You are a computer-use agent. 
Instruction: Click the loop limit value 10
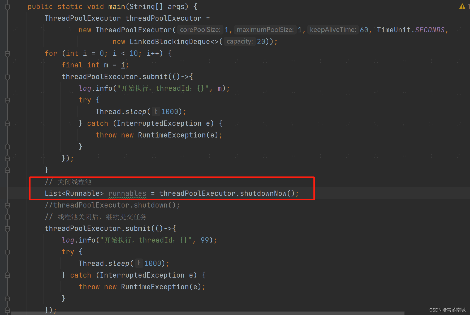(x=133, y=53)
